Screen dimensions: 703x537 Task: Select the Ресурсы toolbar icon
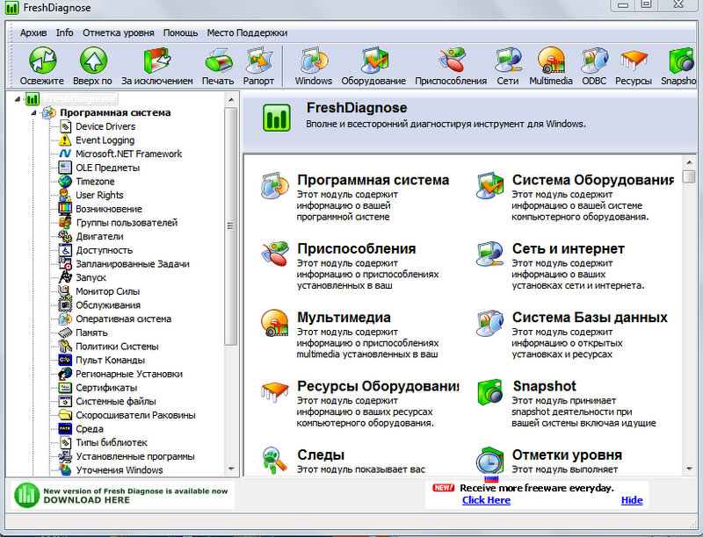pos(634,60)
